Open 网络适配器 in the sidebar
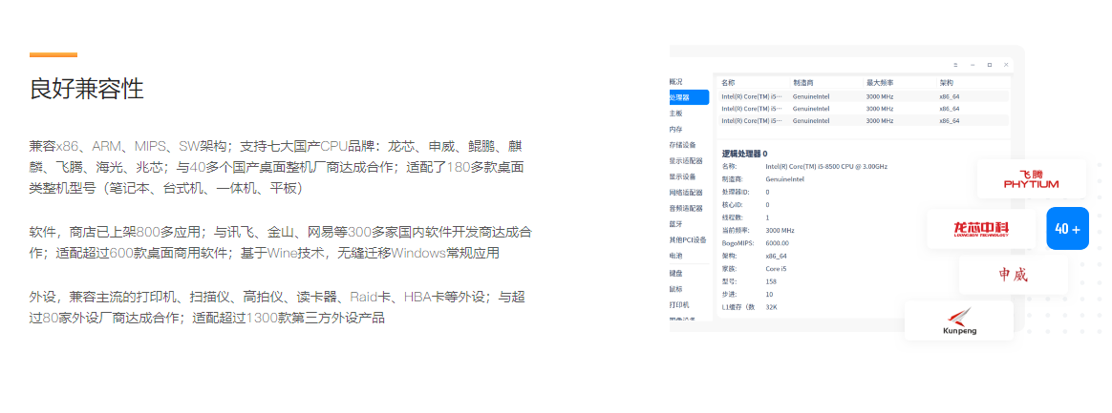1112x413 pixels. 685,193
